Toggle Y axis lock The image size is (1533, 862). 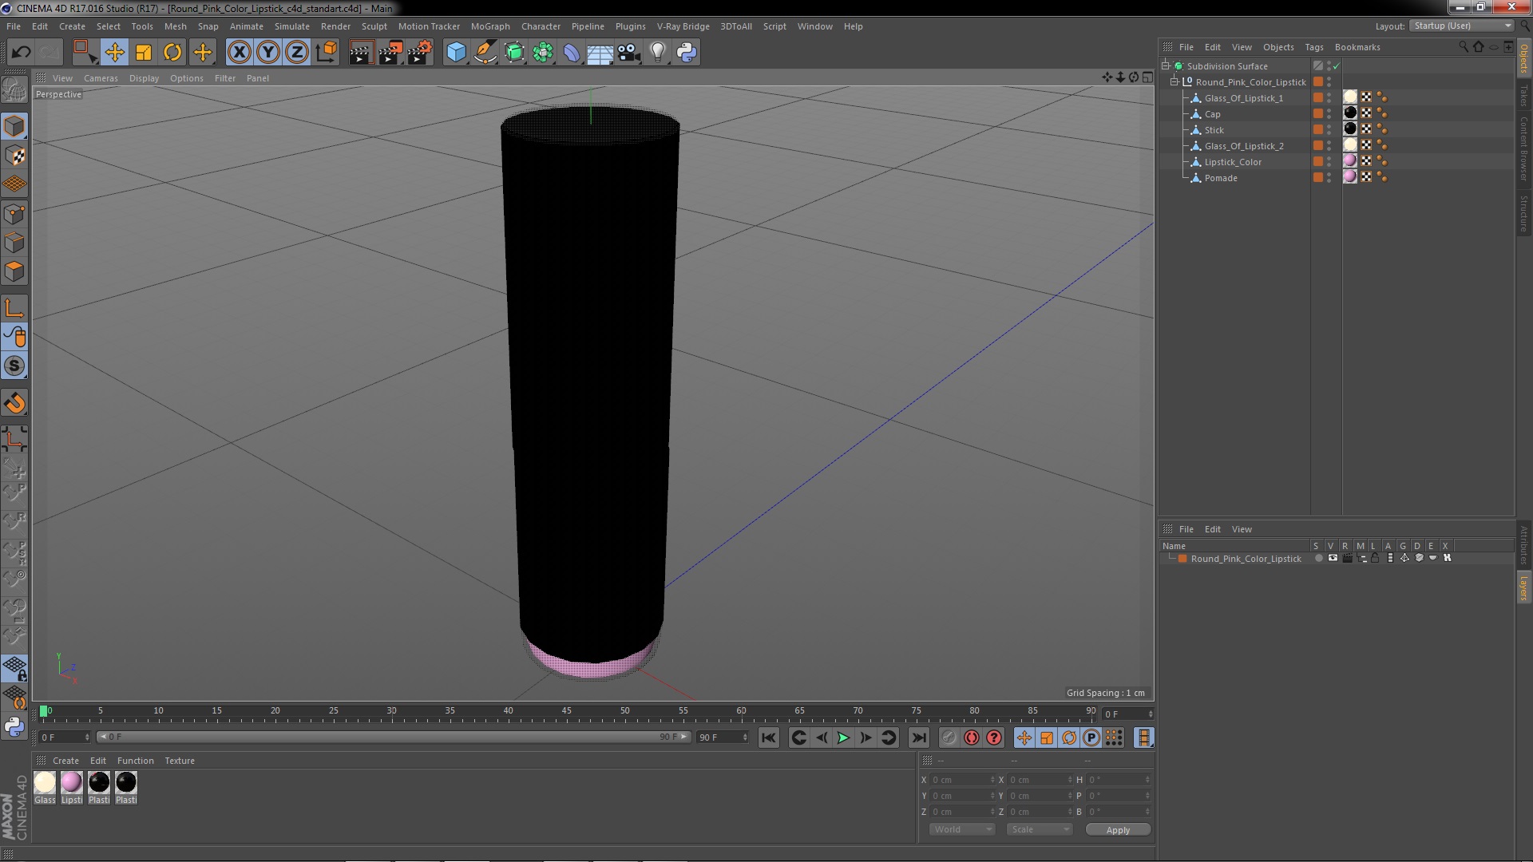tap(268, 53)
